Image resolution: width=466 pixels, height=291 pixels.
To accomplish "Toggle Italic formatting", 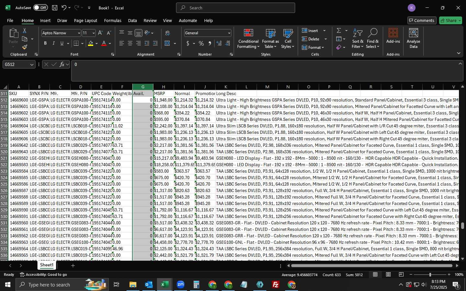I will tap(53, 43).
